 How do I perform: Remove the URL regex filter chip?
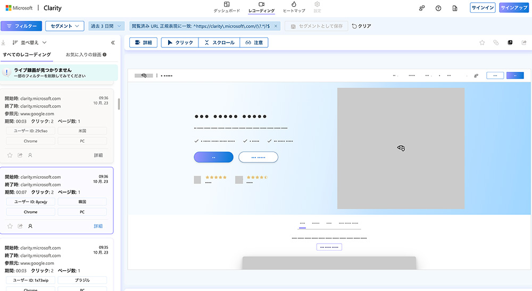(276, 26)
